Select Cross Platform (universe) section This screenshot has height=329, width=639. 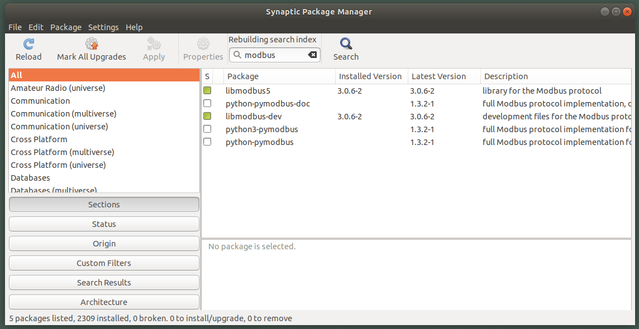[104, 165]
